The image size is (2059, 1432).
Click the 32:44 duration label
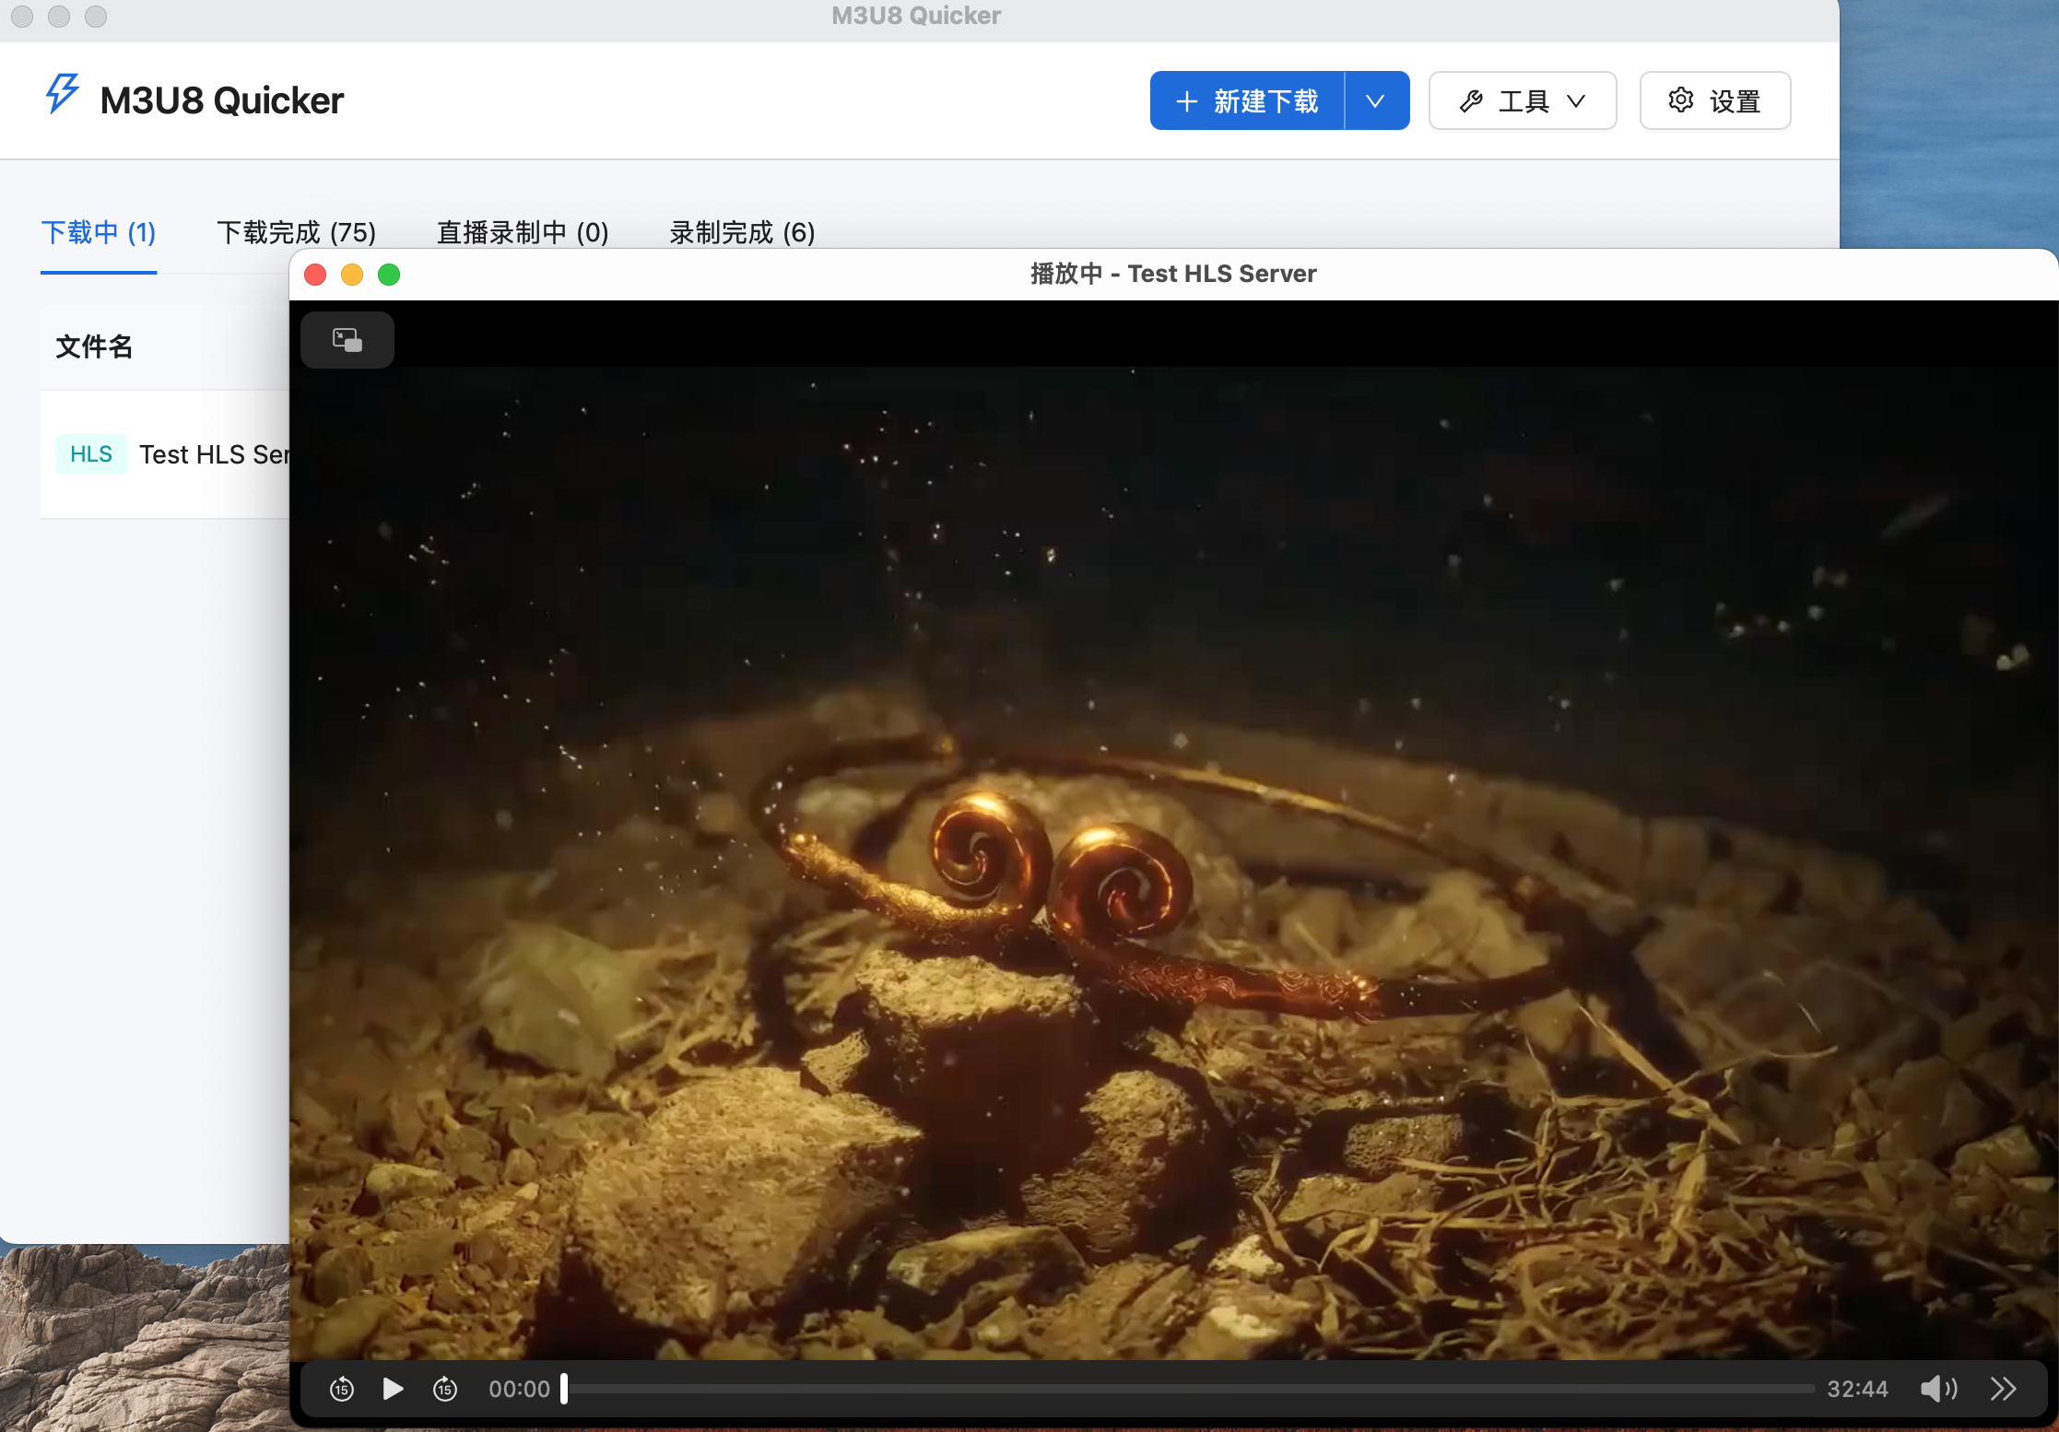pos(1858,1389)
